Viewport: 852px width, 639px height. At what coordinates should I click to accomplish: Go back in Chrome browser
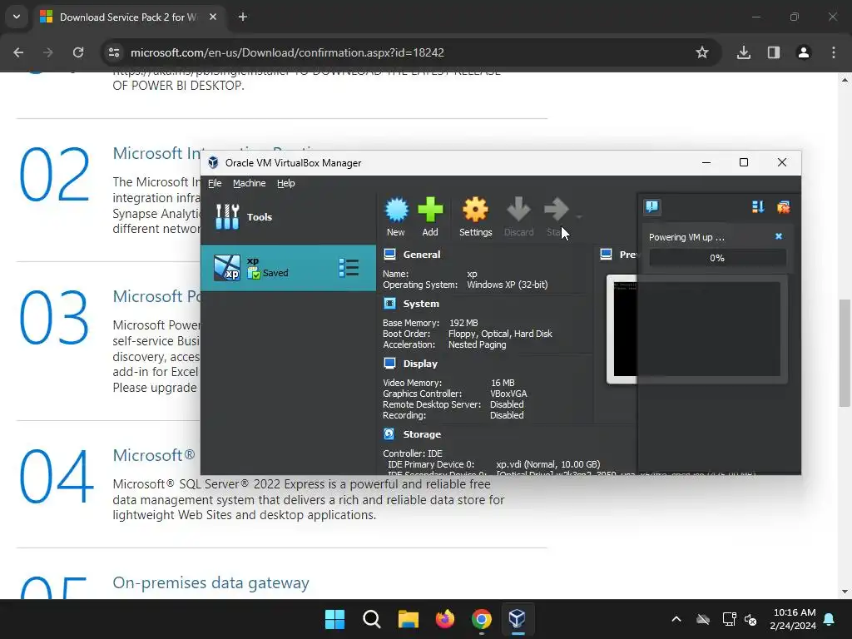18,52
